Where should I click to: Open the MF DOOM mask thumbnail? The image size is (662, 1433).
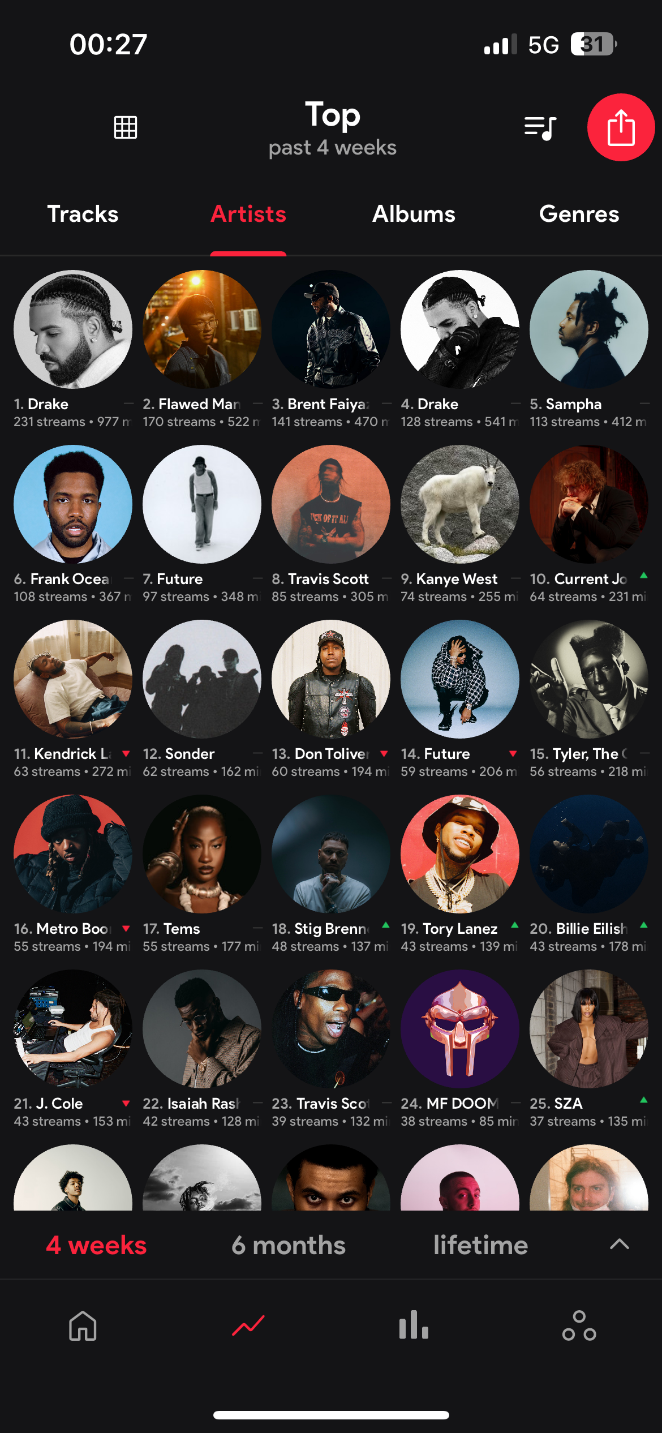[x=460, y=1029]
